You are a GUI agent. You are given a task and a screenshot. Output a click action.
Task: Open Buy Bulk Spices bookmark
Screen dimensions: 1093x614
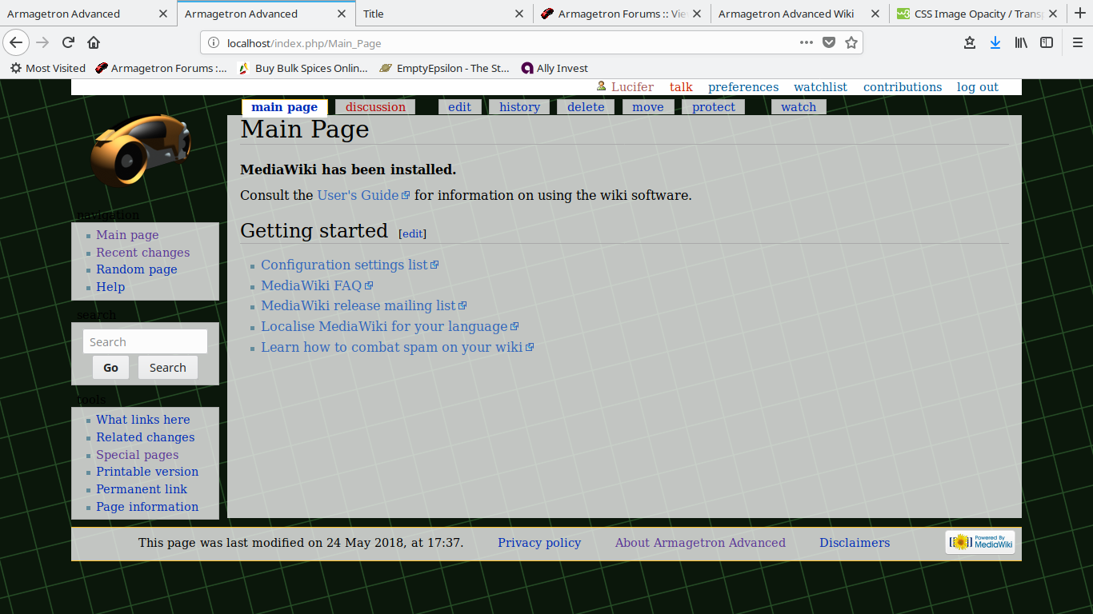coord(303,68)
